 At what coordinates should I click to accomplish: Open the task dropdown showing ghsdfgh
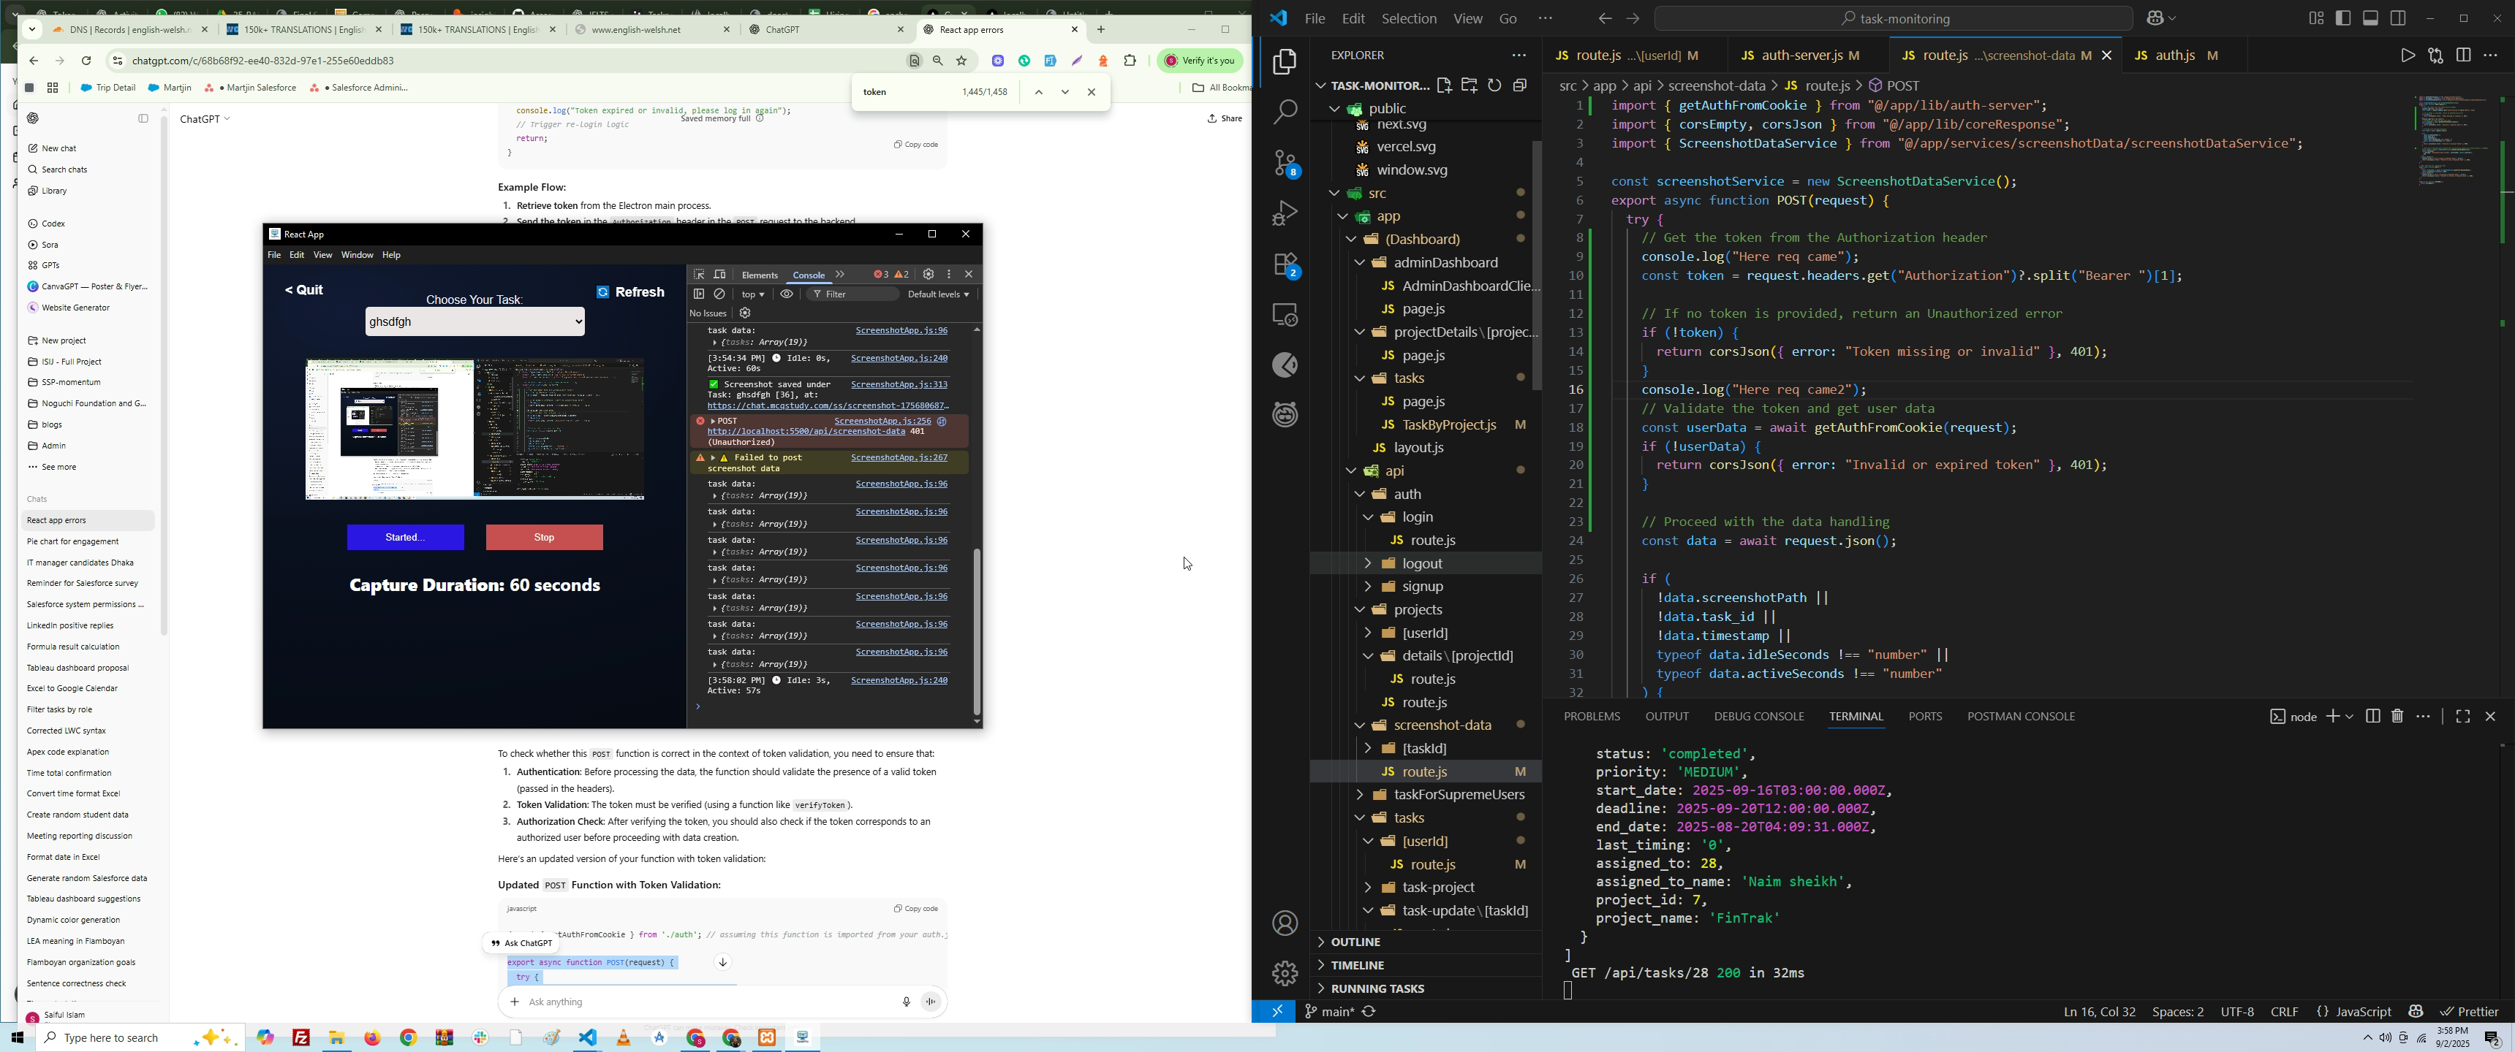tap(474, 322)
